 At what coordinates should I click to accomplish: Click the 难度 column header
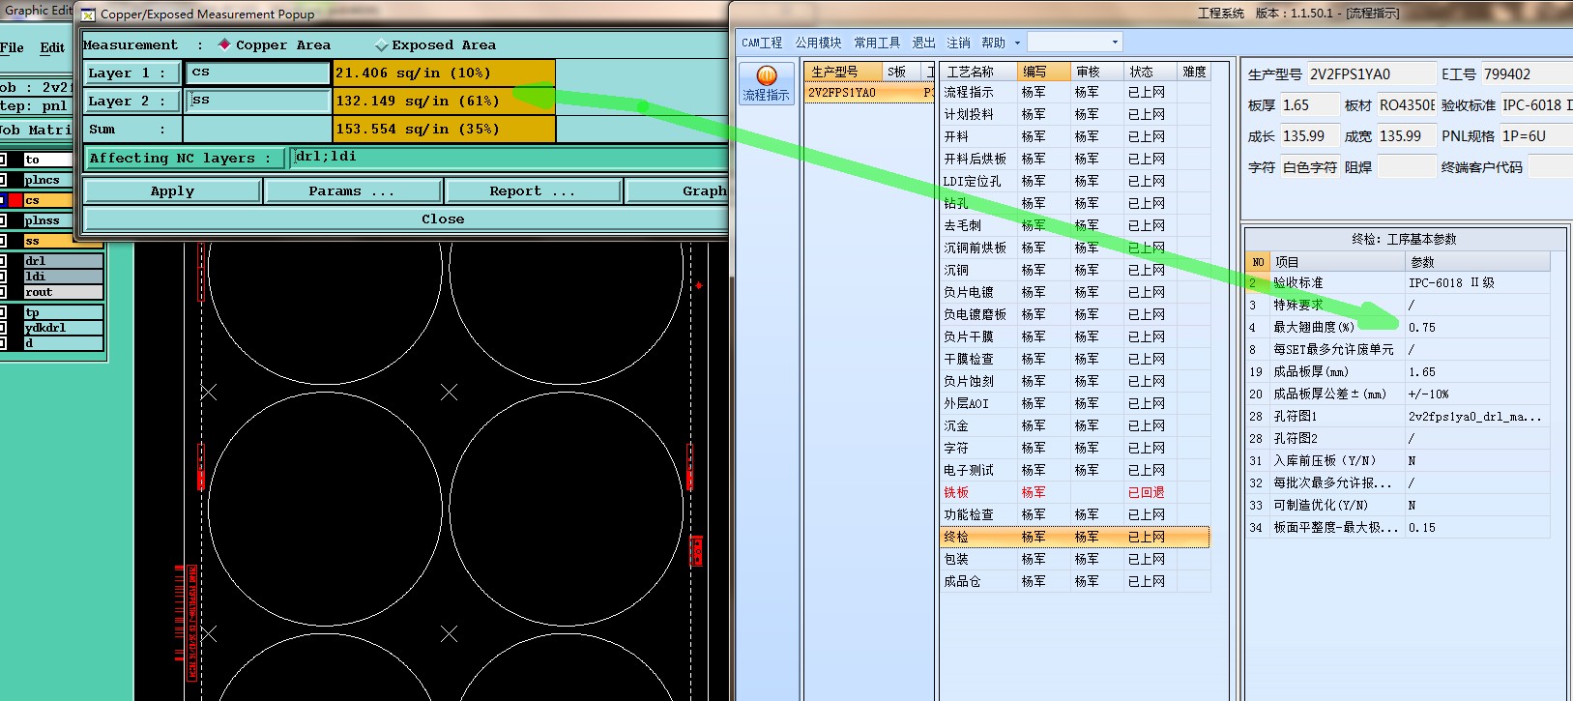1194,72
